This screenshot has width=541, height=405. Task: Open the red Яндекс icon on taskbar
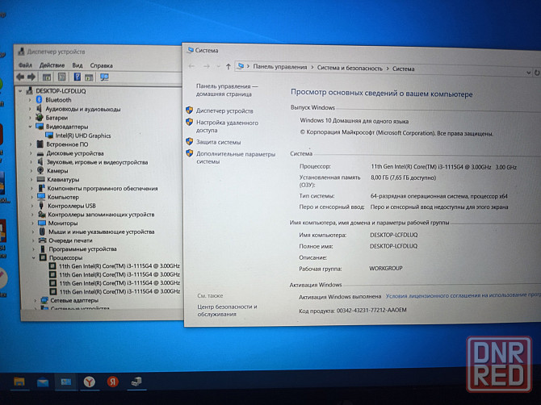[x=112, y=382]
